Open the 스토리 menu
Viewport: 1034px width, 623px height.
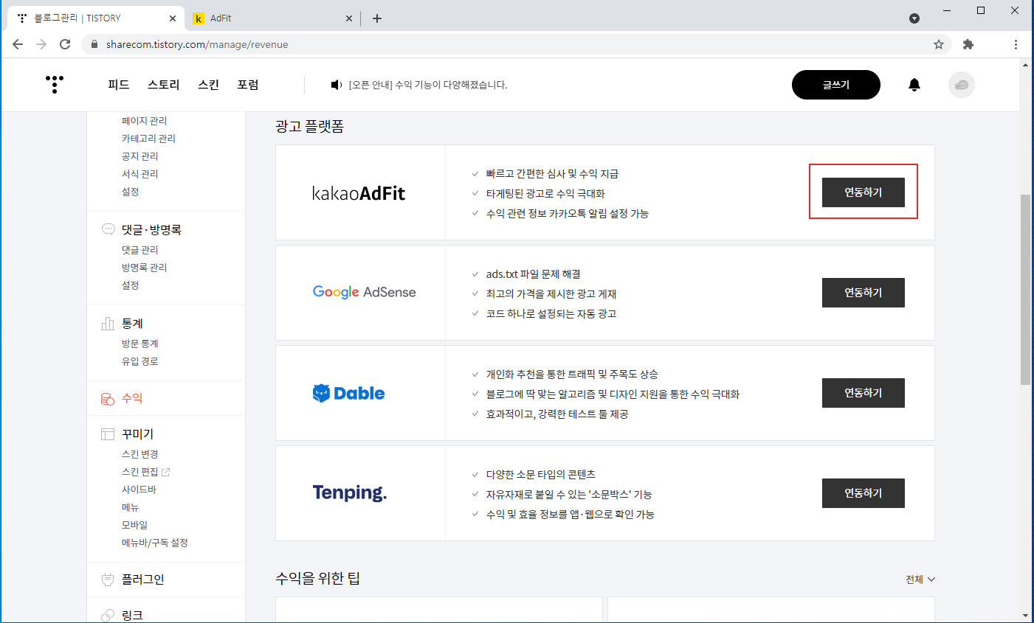click(164, 85)
